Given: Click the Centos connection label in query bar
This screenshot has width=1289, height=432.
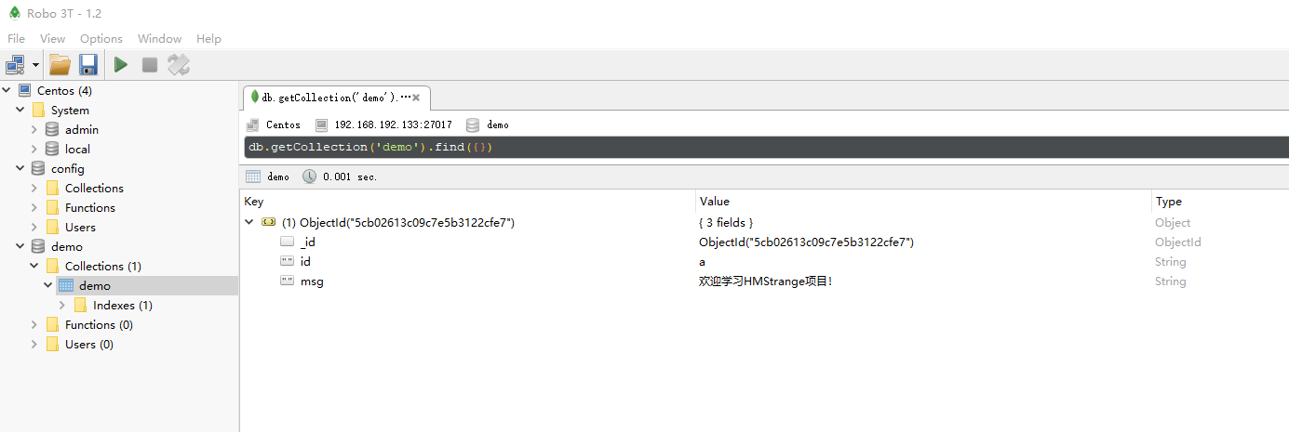Looking at the screenshot, I should point(283,124).
